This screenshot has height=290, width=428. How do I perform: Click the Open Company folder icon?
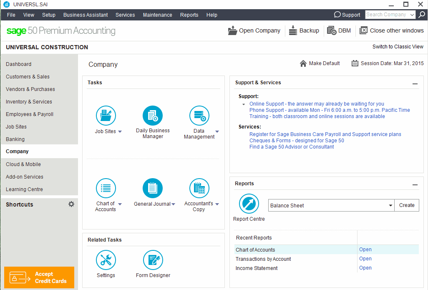(232, 30)
